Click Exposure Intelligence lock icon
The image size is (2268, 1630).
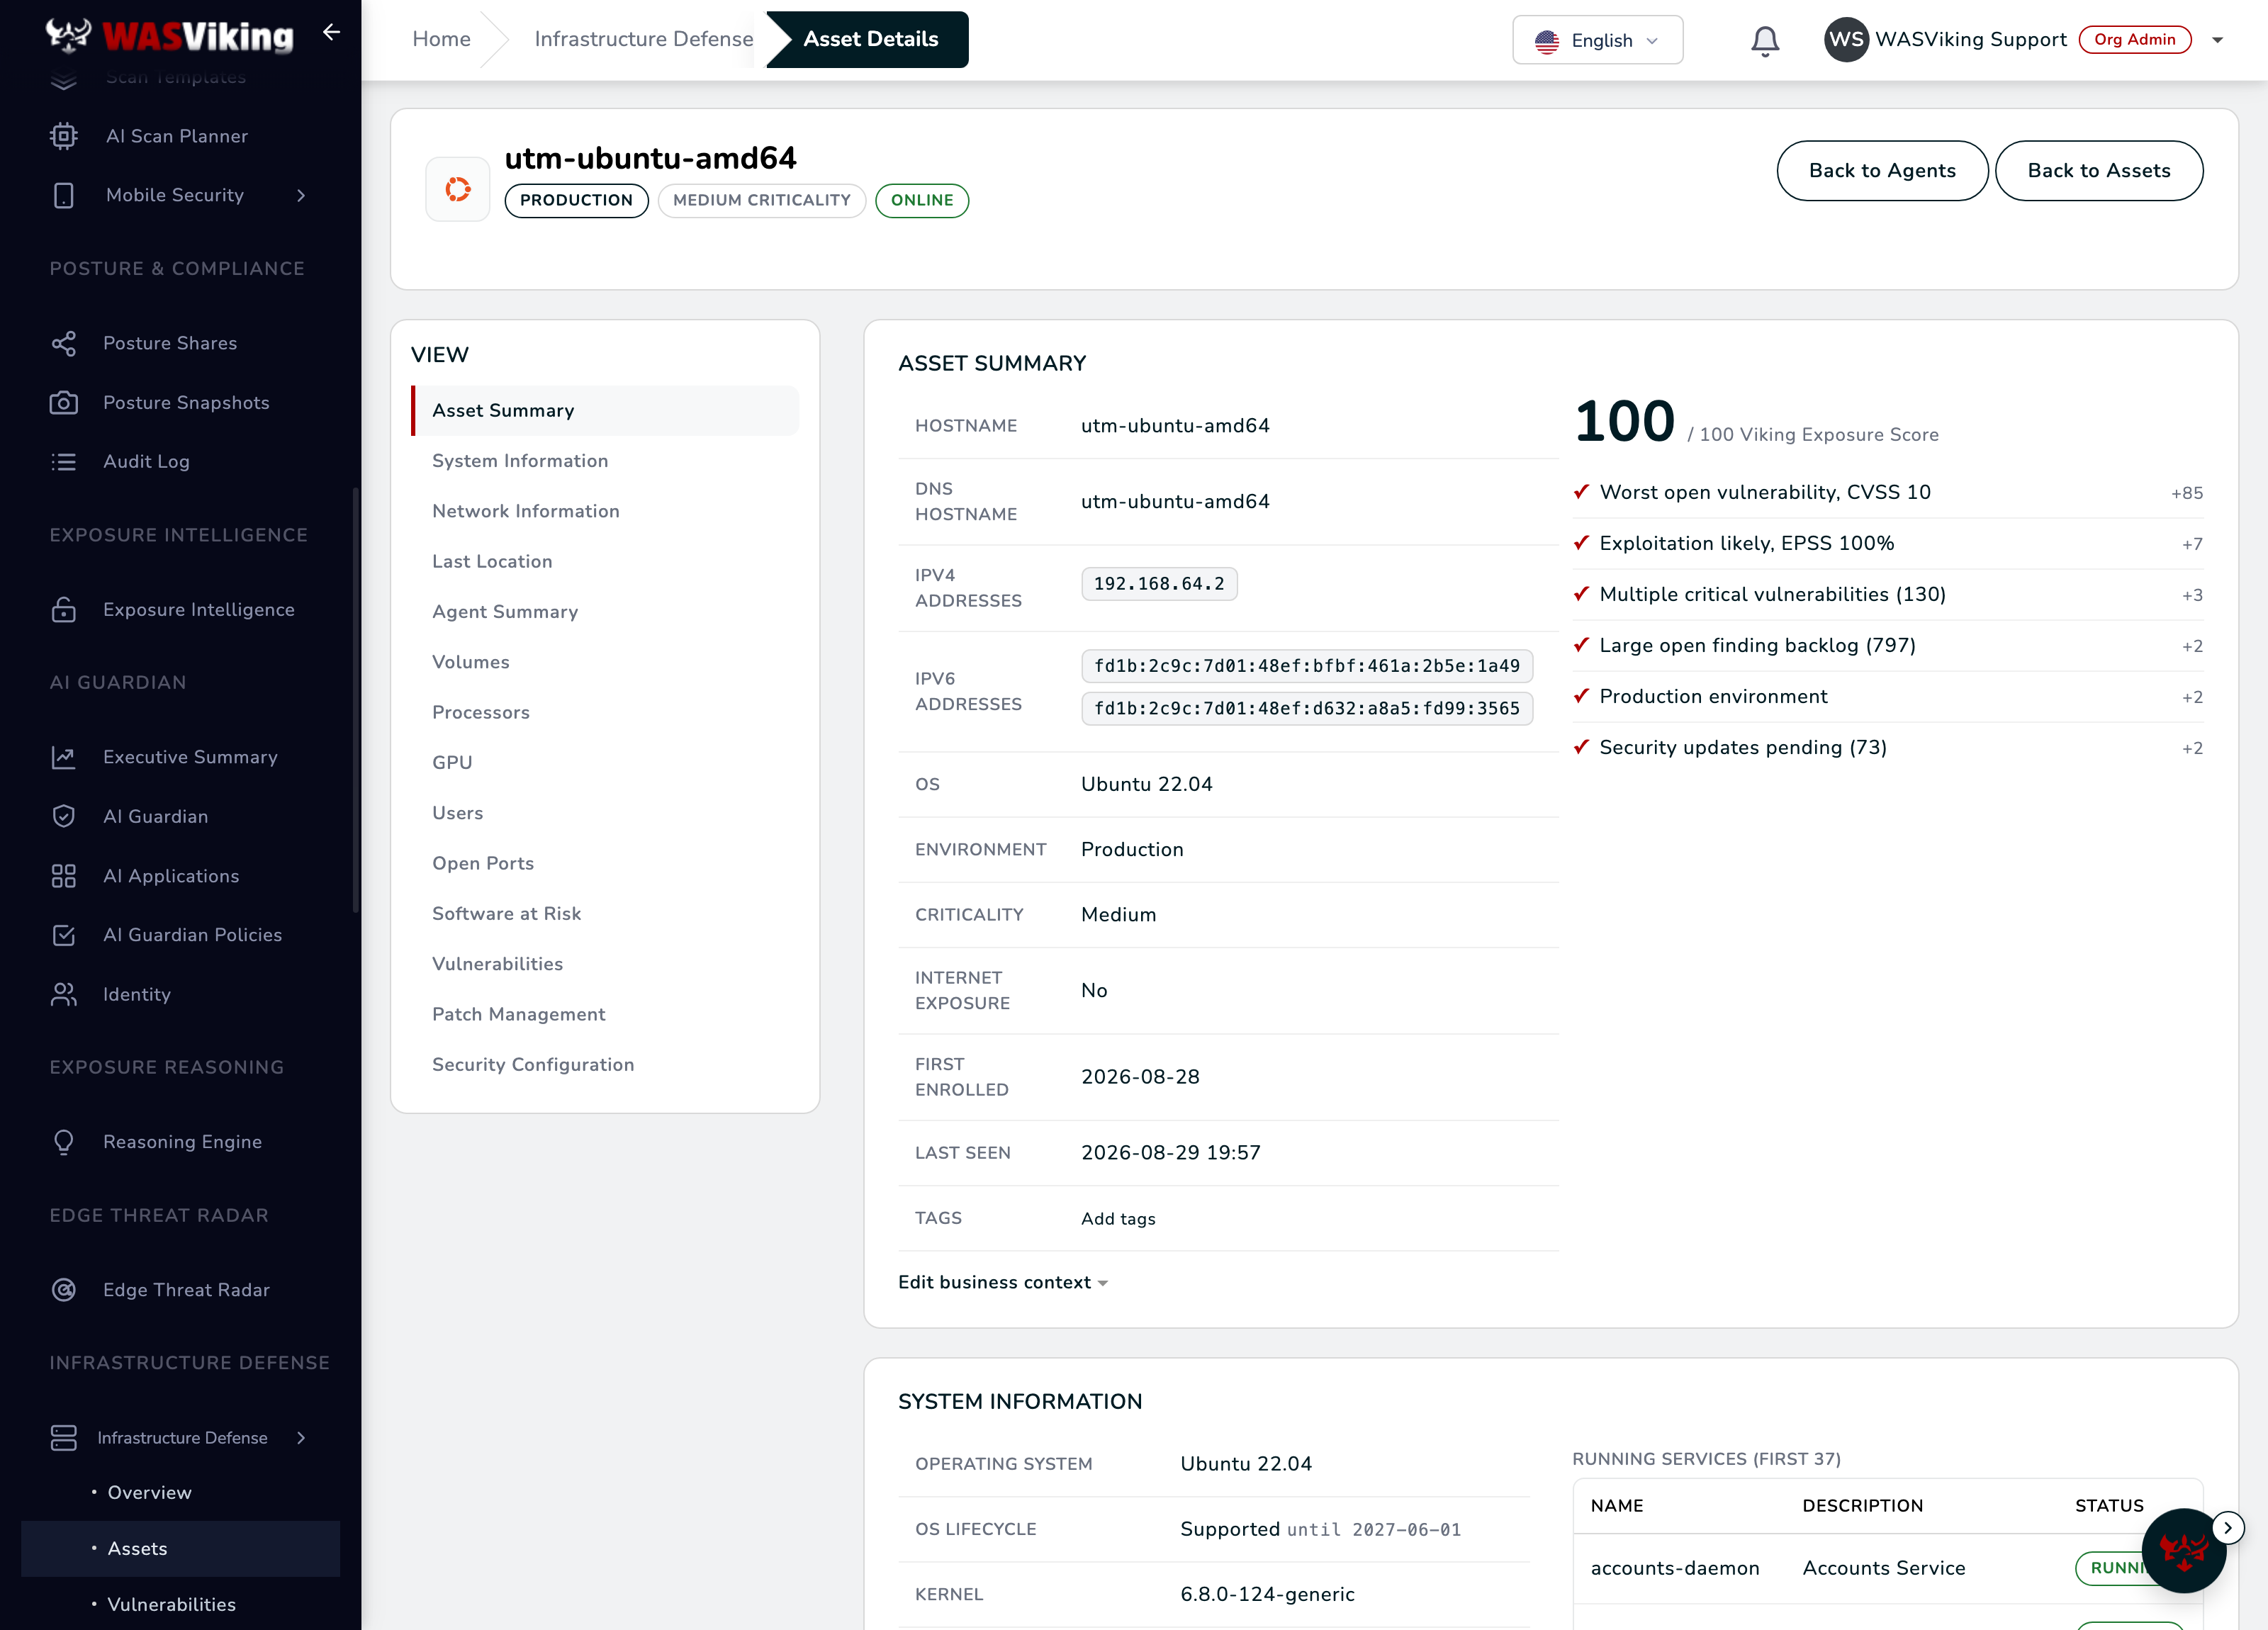[64, 609]
